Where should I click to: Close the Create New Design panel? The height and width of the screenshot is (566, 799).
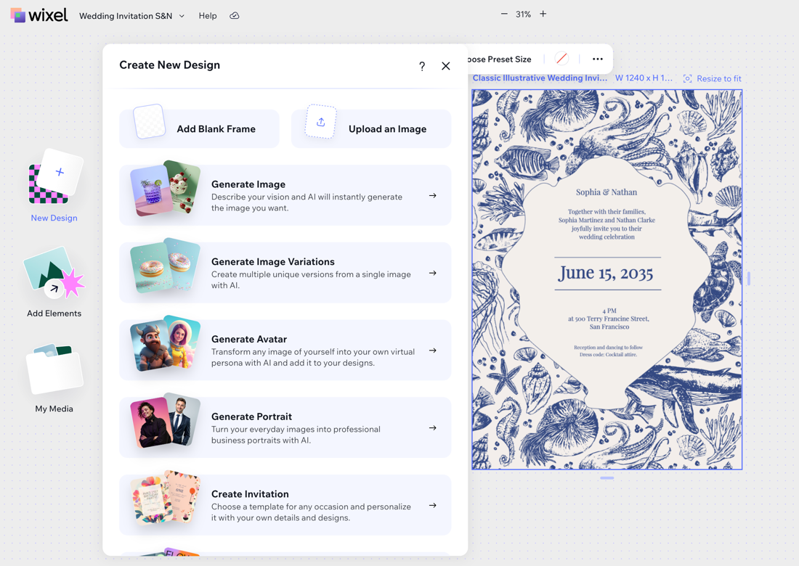pos(446,66)
